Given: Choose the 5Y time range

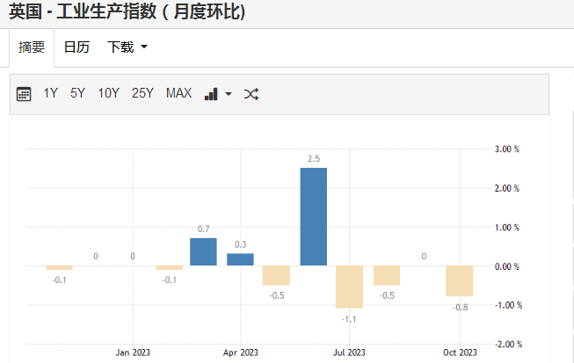Looking at the screenshot, I should [77, 94].
